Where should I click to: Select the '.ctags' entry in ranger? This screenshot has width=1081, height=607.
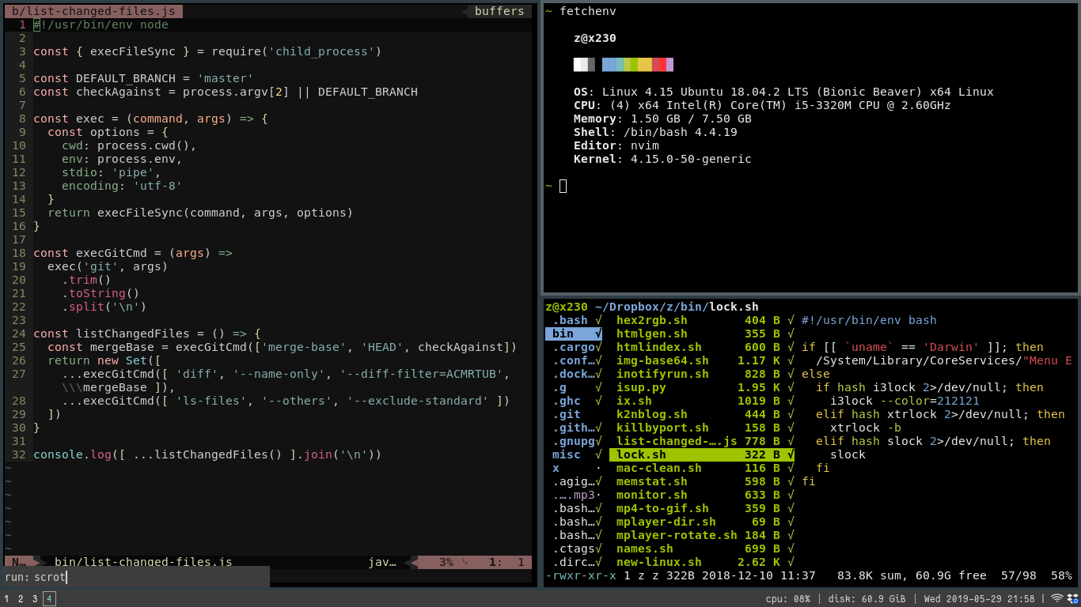click(x=574, y=549)
